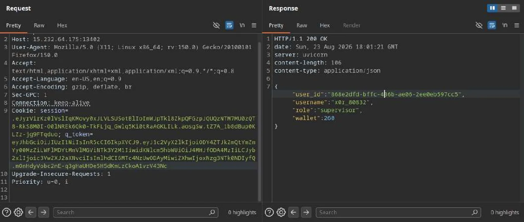Open the Response Render tab
Screen dimensions: 524x222
351,25
